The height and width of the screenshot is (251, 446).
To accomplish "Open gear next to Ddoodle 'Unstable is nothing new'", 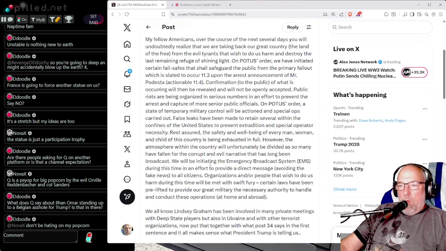I will click(x=34, y=38).
